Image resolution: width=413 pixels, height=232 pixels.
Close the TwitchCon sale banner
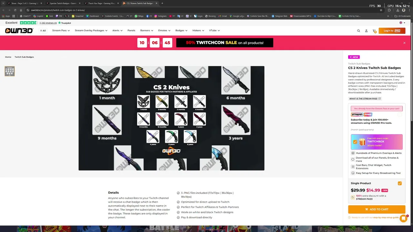click(404, 43)
